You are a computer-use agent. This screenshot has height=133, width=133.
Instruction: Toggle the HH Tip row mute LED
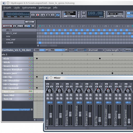tap(29, 76)
